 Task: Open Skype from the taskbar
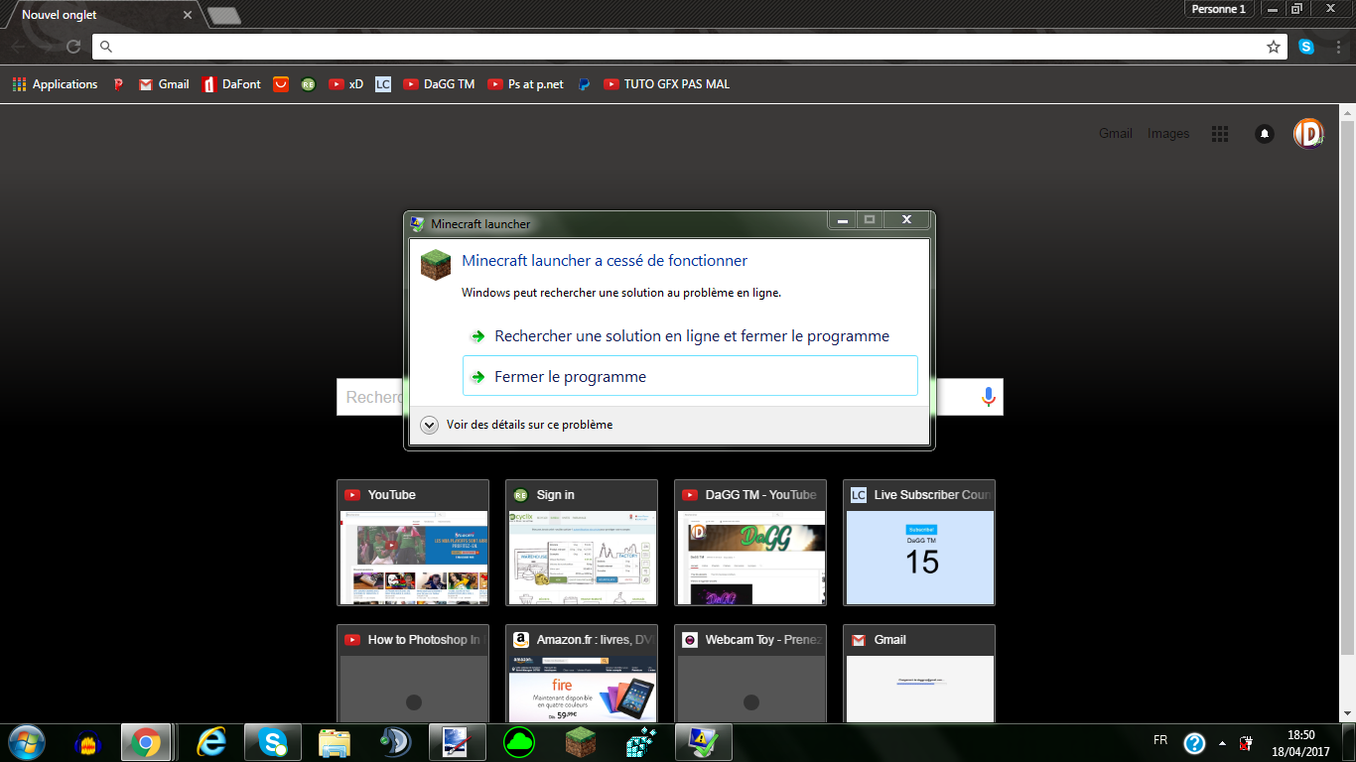point(273,742)
